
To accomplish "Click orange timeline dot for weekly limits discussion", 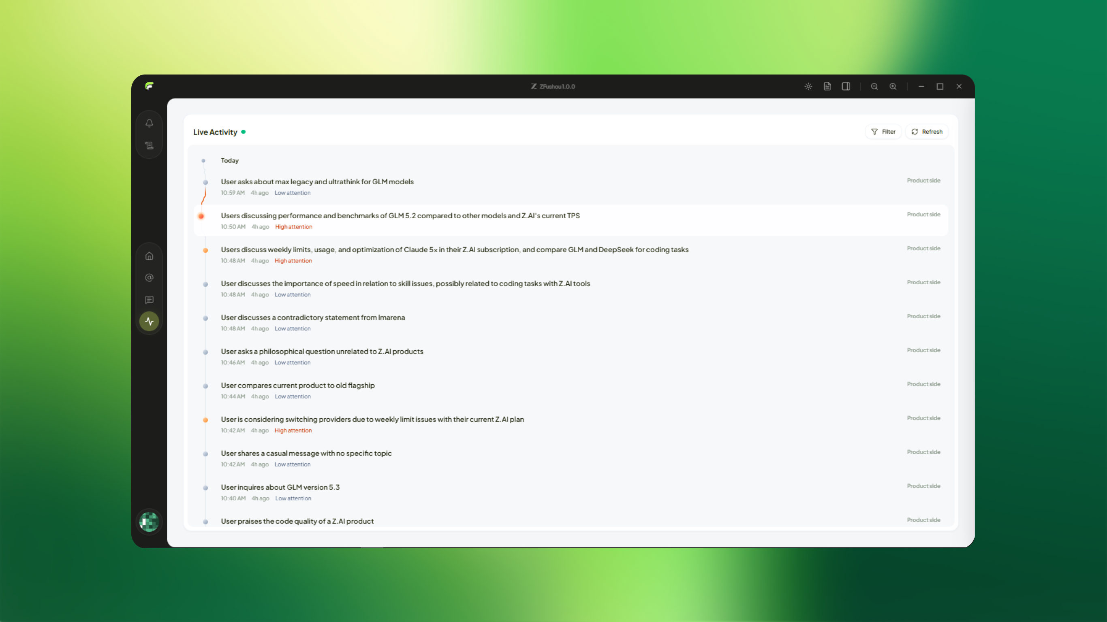I will click(x=205, y=250).
